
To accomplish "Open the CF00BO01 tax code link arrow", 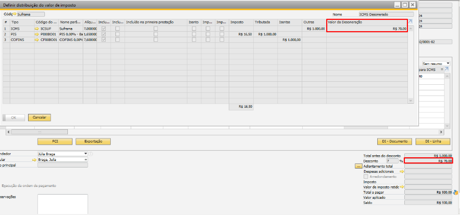I will pyautogui.click(x=37, y=39).
